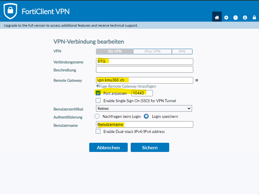Click the plus icon to add gateway
Image resolution: width=259 pixels, height=194 pixels.
click(x=97, y=86)
